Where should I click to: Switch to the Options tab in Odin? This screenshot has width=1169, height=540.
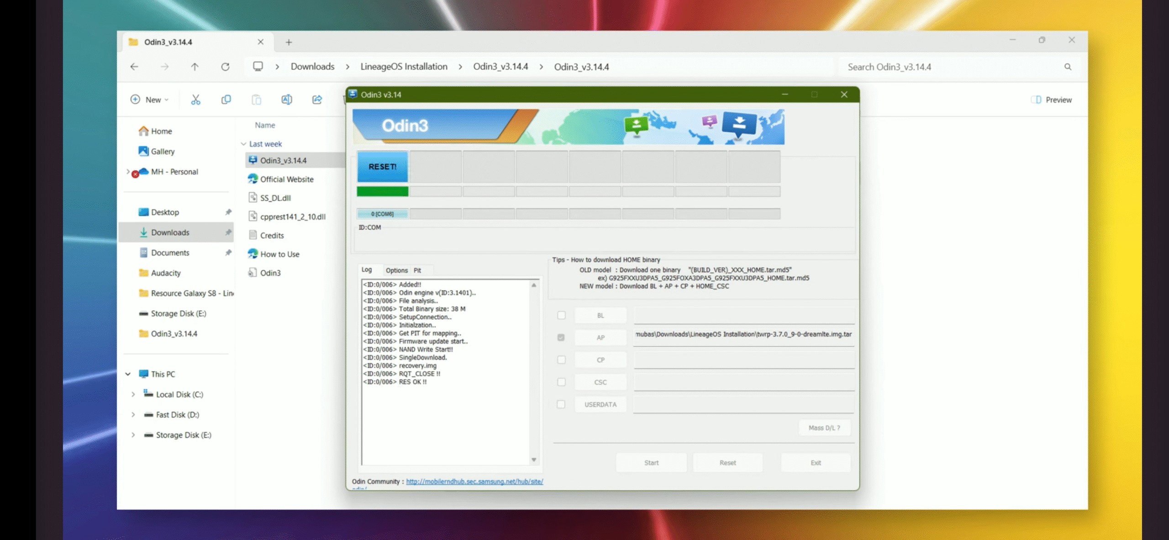pyautogui.click(x=396, y=270)
